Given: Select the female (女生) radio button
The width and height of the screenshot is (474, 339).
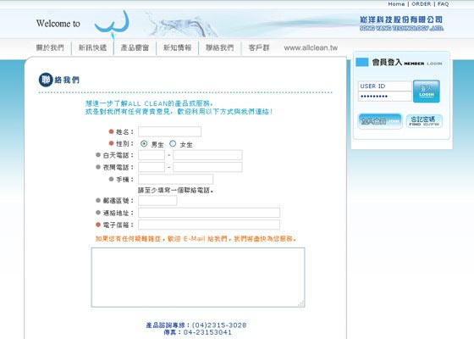Looking at the screenshot, I should coord(173,143).
